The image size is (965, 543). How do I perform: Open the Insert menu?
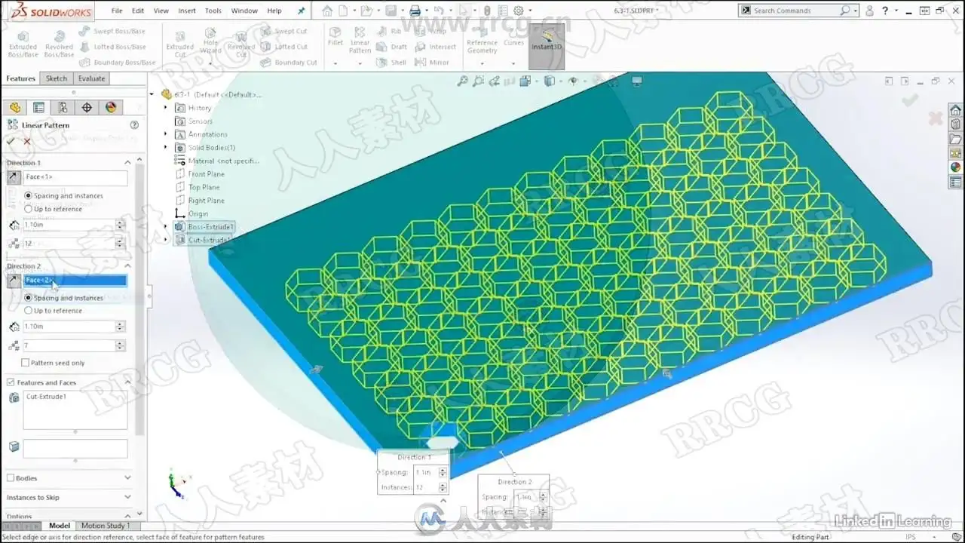click(x=186, y=11)
